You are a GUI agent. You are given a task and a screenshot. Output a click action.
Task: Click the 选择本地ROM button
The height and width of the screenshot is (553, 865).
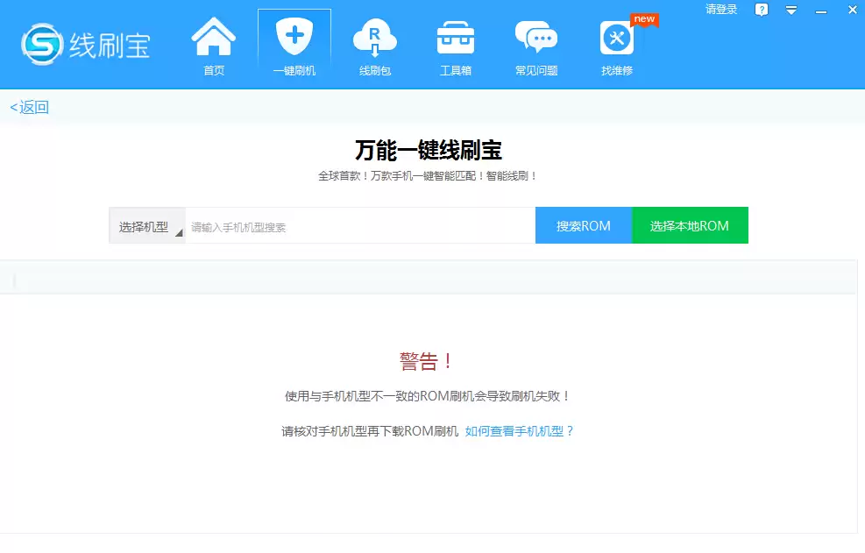click(x=690, y=226)
